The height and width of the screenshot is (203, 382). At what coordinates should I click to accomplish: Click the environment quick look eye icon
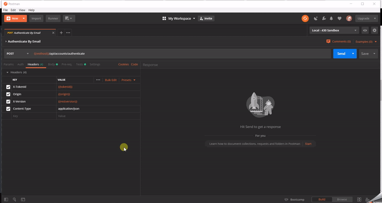(x=365, y=30)
